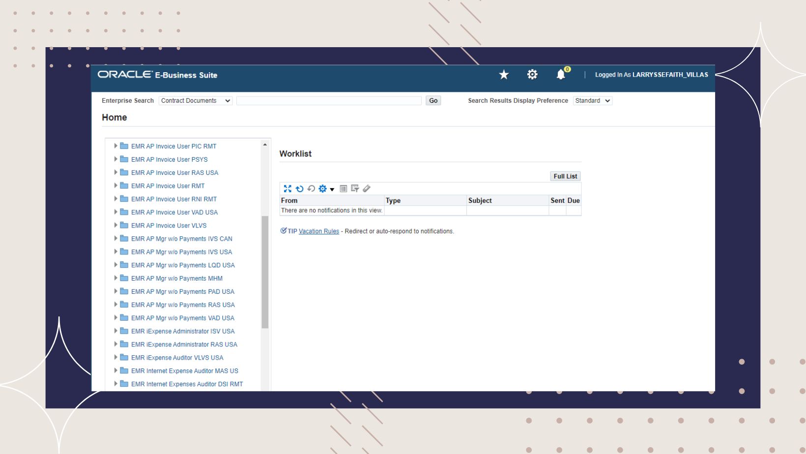Viewport: 806px width, 454px height.
Task: Click the gray reset arrow in Worklist toolbar
Action: coord(311,189)
